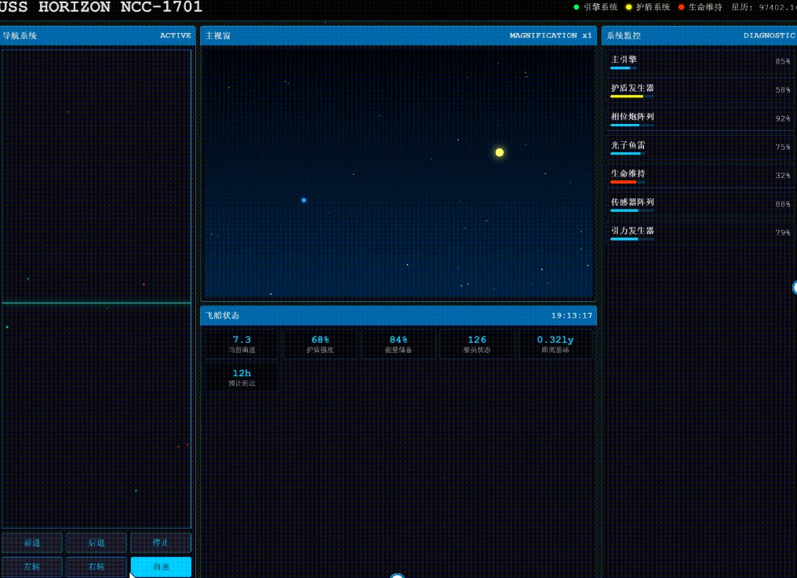
Task: Open the 7.3 当前曲速 status card
Action: (242, 344)
